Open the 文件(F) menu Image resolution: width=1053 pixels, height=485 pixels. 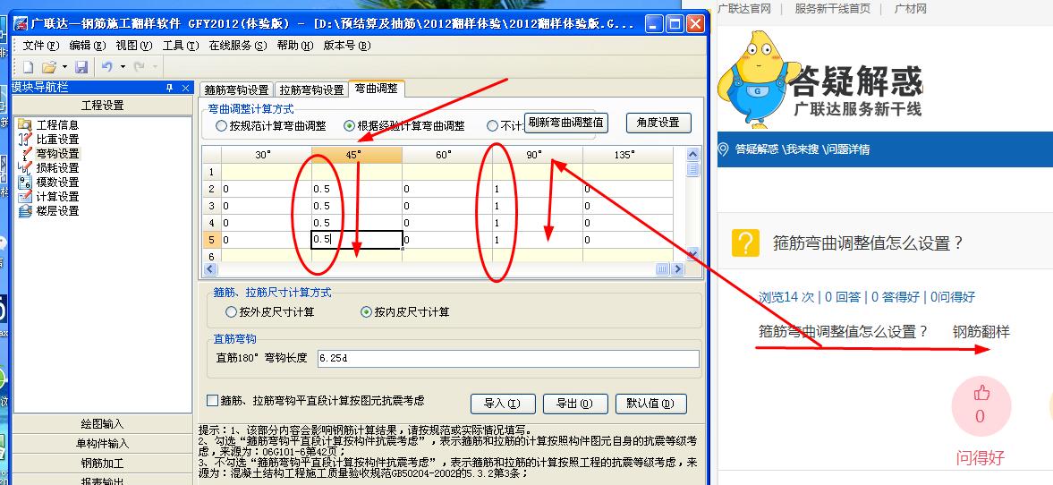tap(42, 46)
